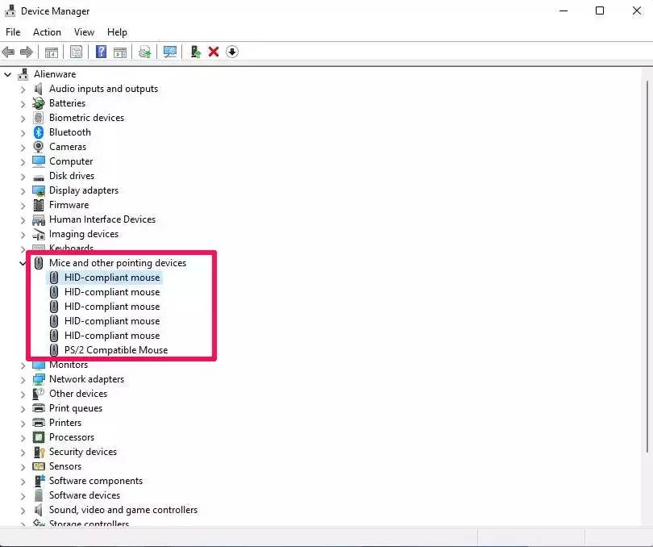Collapse the Alienware root node
The width and height of the screenshot is (653, 547).
pos(8,74)
